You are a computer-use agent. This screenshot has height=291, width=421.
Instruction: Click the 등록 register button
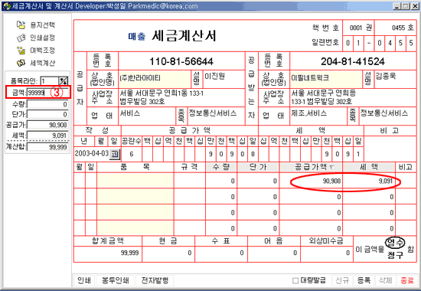(x=364, y=280)
